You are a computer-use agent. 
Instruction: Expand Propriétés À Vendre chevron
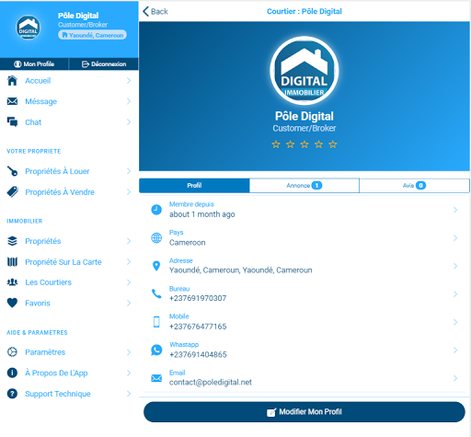coord(129,192)
